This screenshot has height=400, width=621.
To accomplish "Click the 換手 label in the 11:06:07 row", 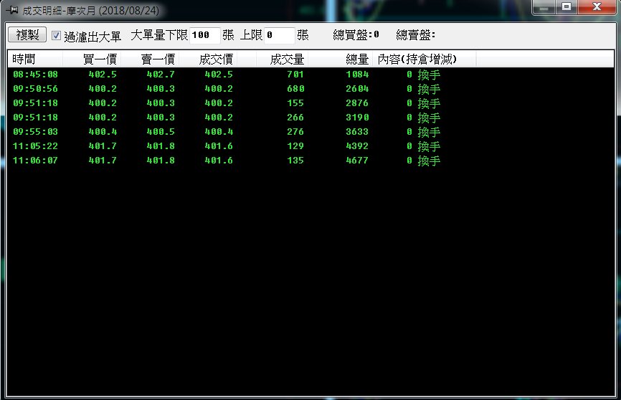I will pos(429,161).
